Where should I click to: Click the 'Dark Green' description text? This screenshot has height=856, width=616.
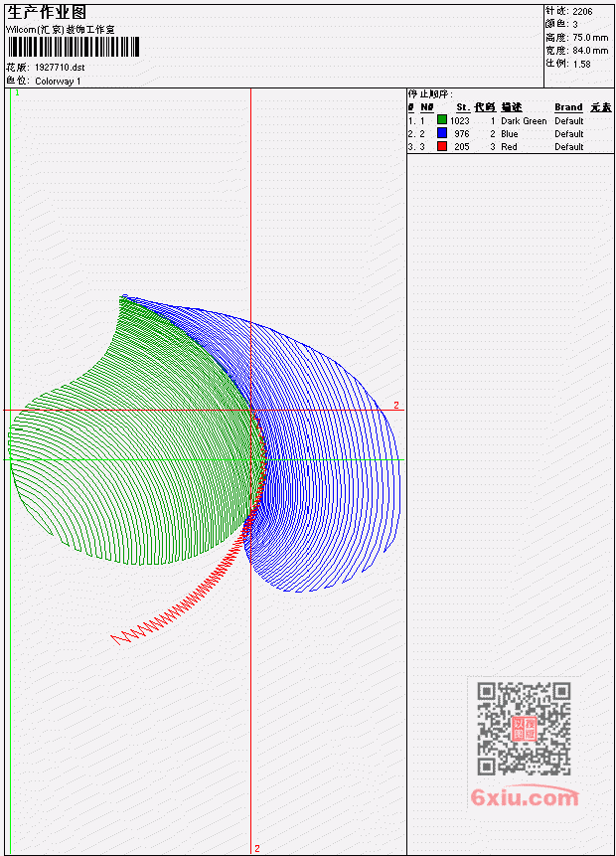(524, 120)
